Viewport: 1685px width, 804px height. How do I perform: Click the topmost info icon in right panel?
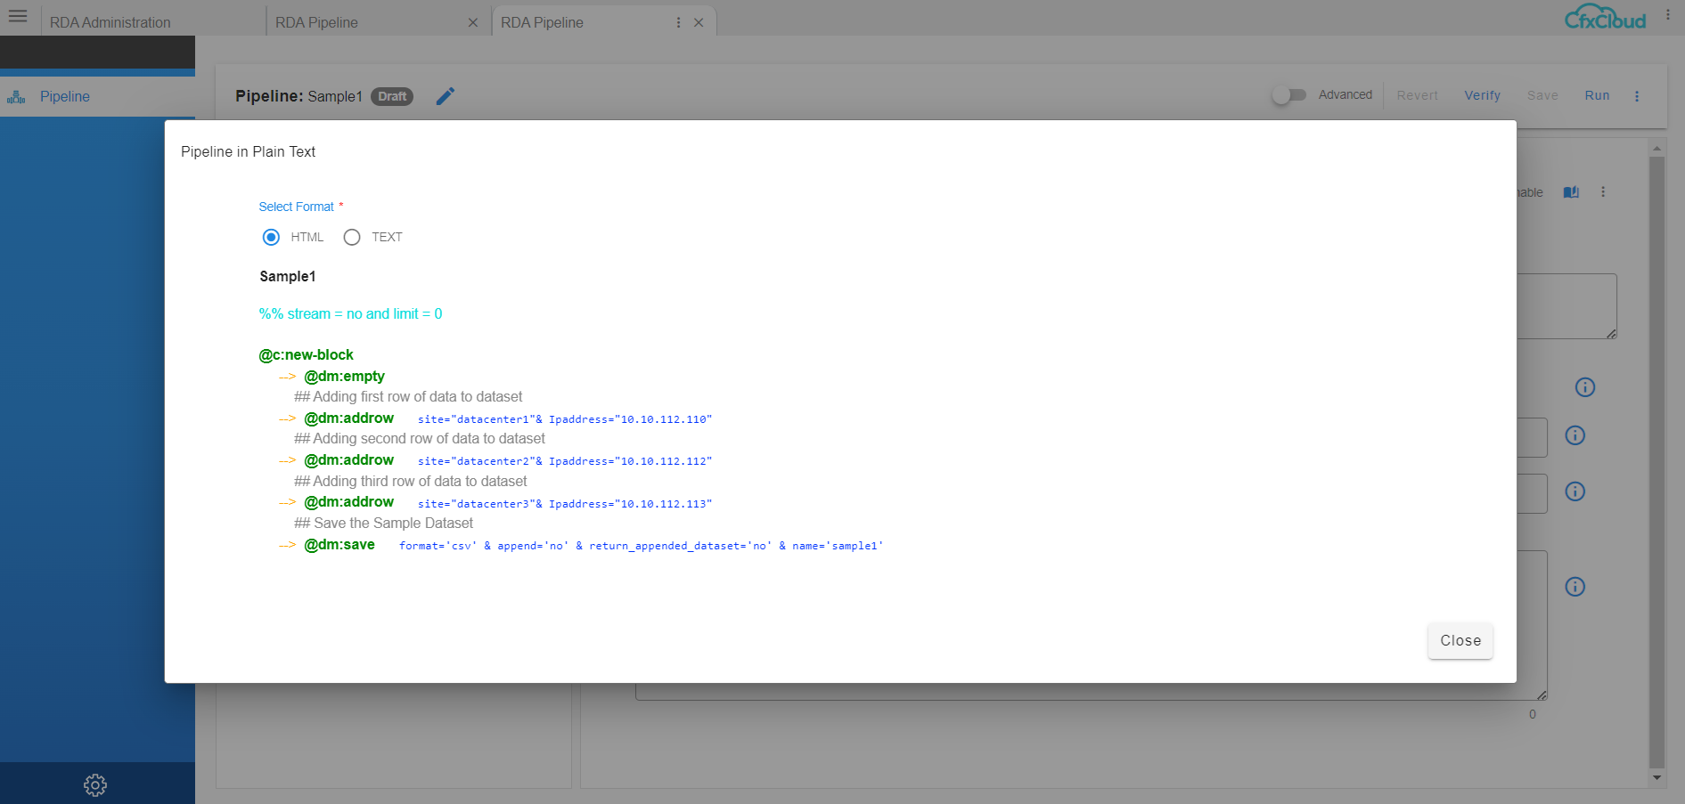1585,387
